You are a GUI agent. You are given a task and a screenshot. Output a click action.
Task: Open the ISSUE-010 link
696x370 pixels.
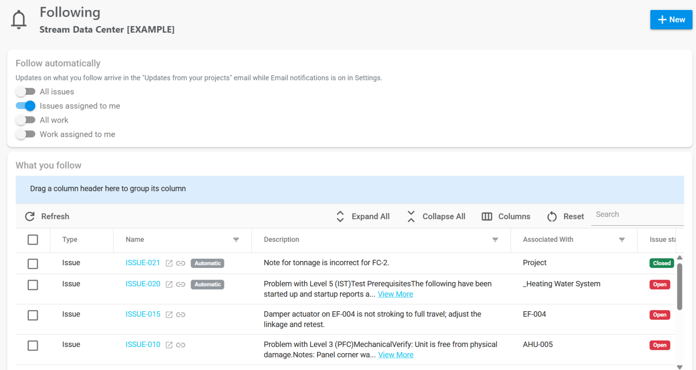(x=143, y=344)
